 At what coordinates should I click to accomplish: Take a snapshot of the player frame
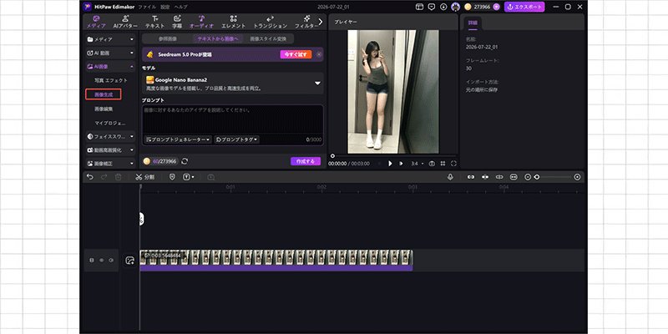click(432, 164)
